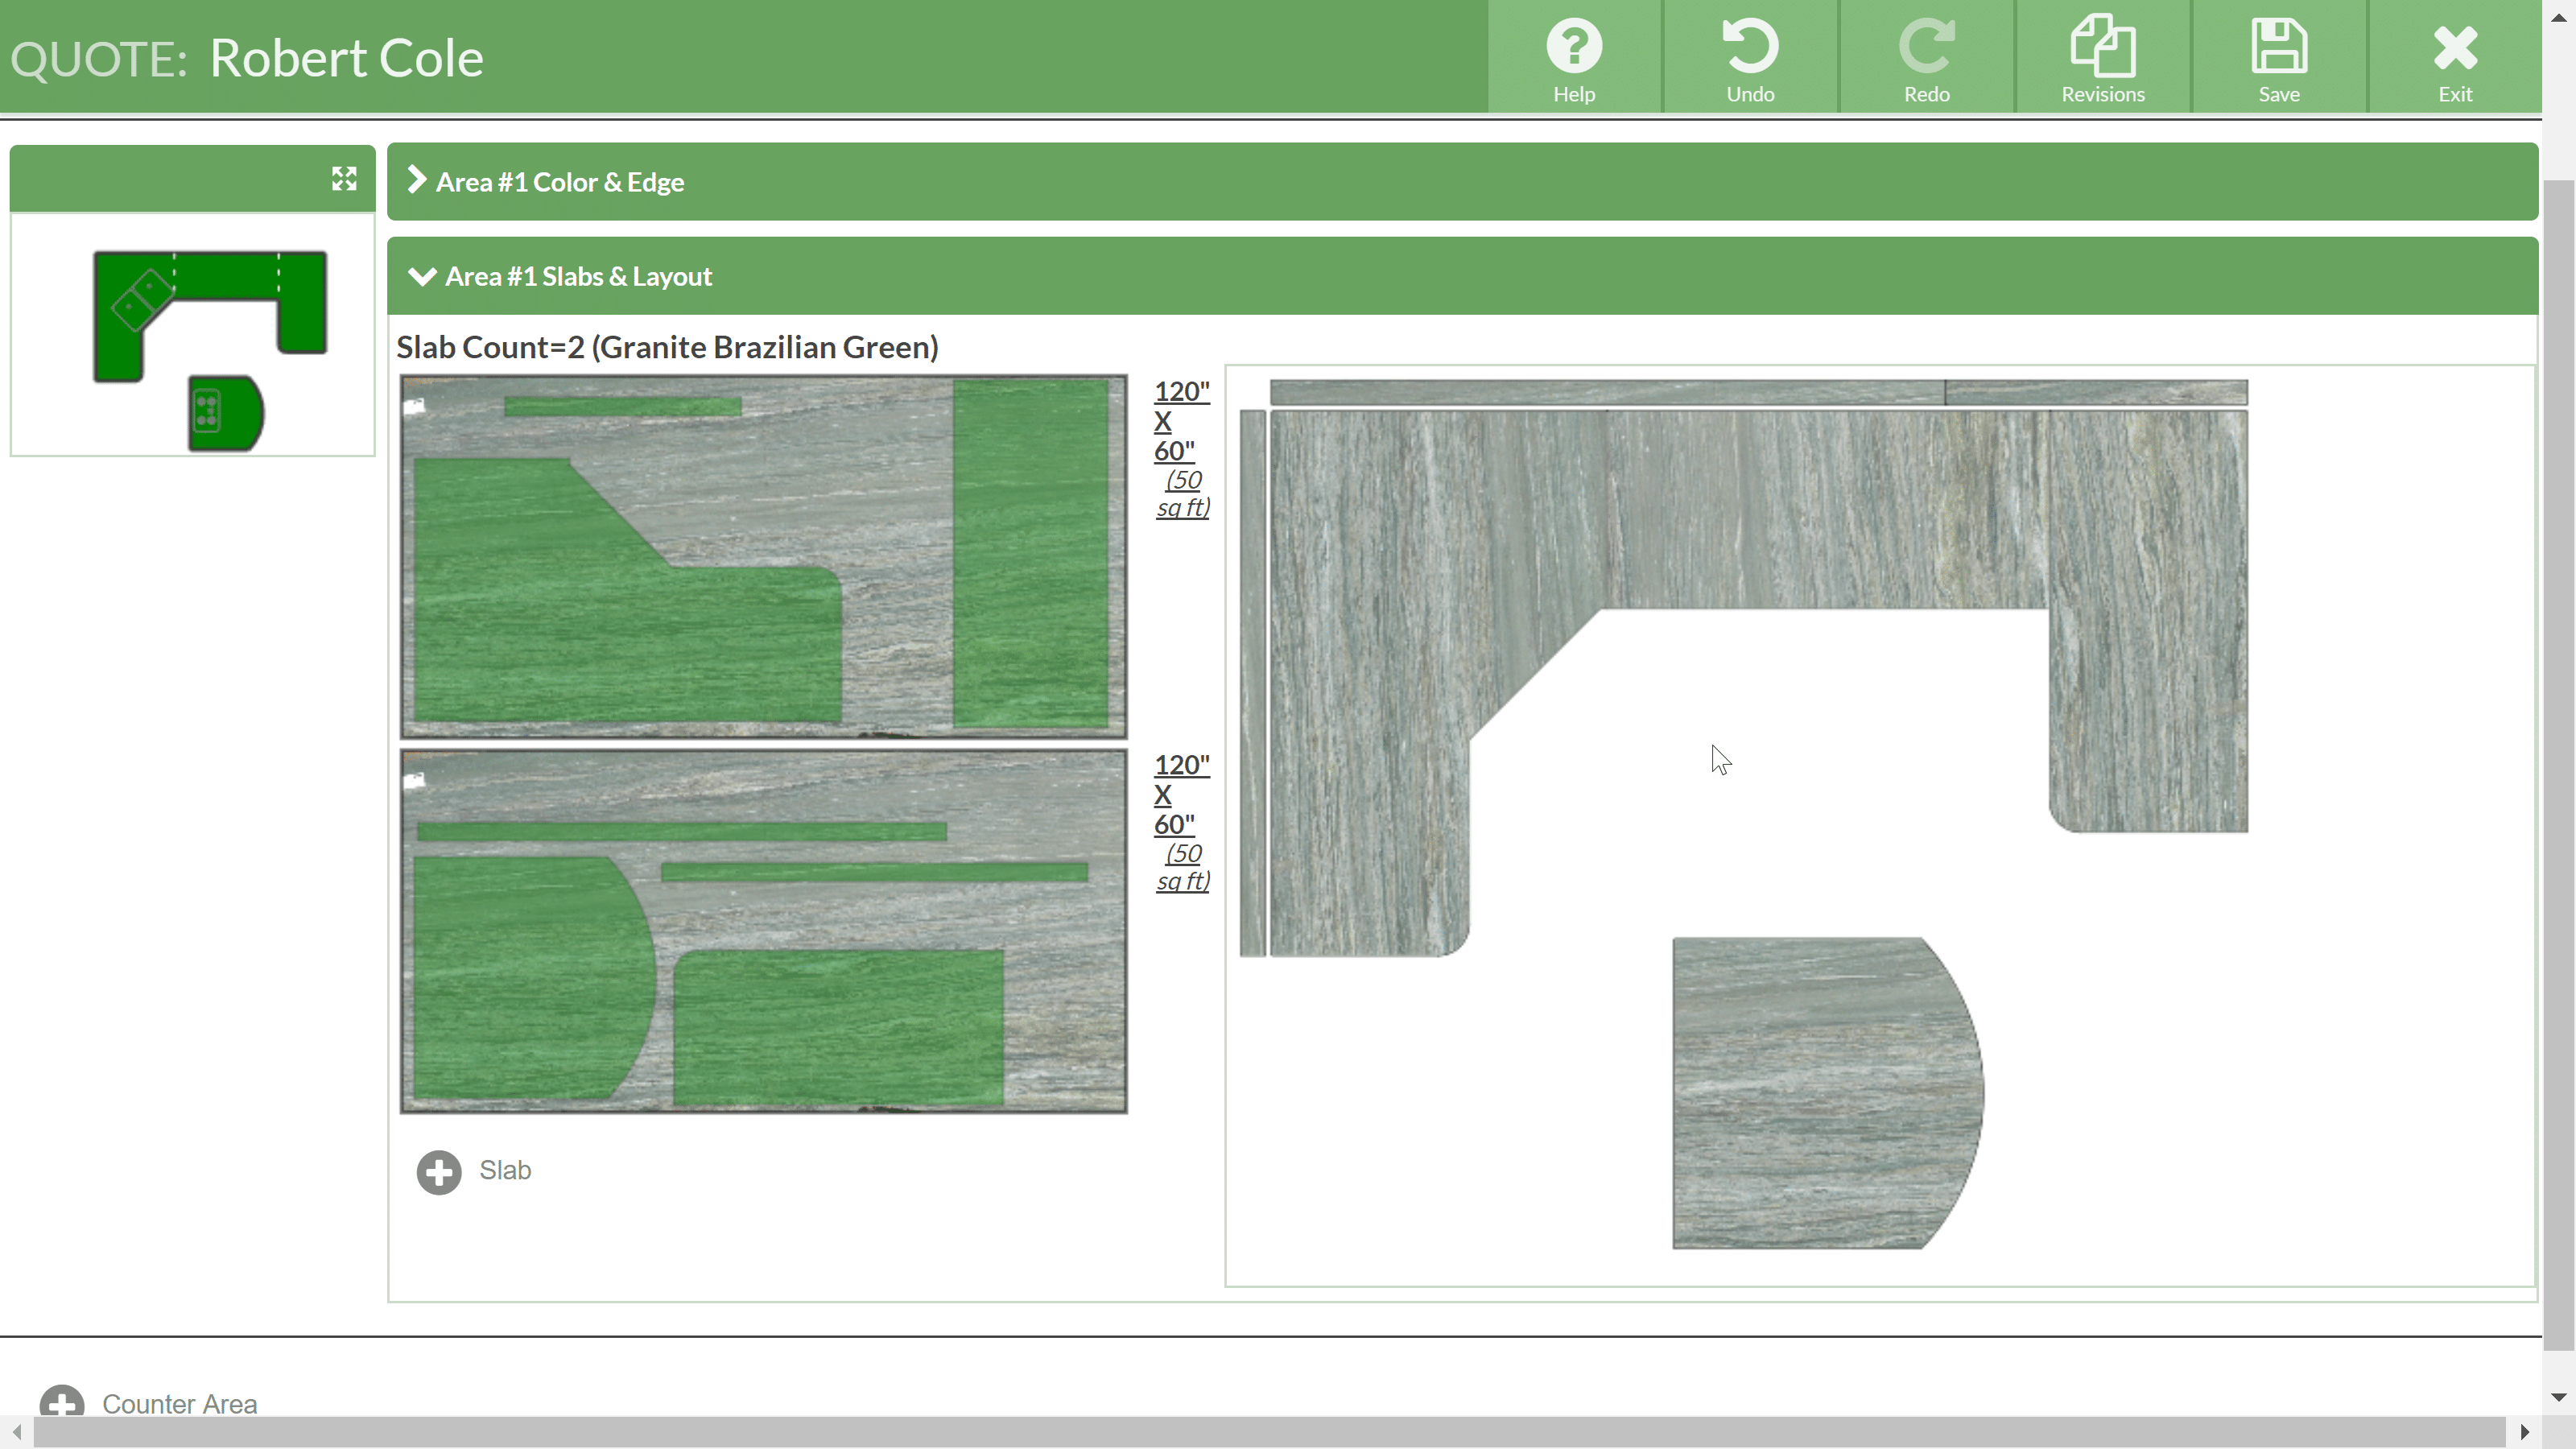Toggle the mini floorplan view panel
This screenshot has width=2576, height=1449.
[343, 179]
